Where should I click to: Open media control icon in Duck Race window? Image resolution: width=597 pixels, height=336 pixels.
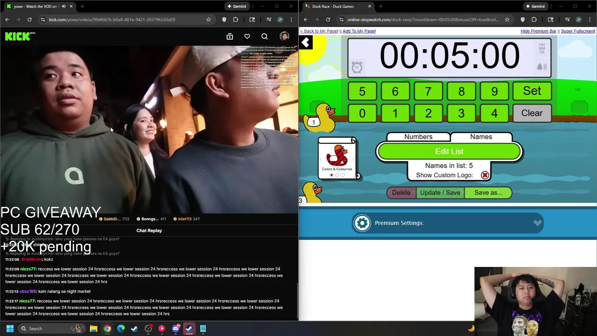(568, 20)
